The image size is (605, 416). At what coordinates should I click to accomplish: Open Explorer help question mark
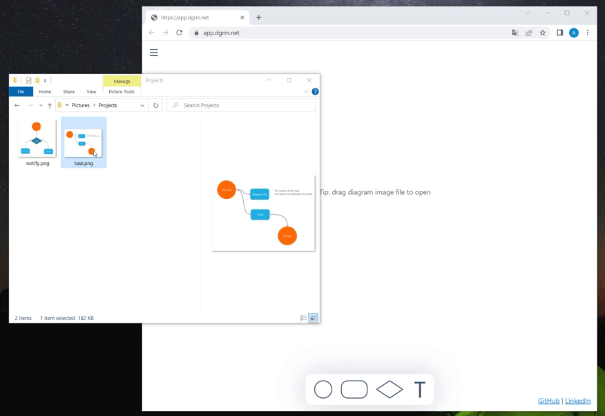(x=315, y=91)
